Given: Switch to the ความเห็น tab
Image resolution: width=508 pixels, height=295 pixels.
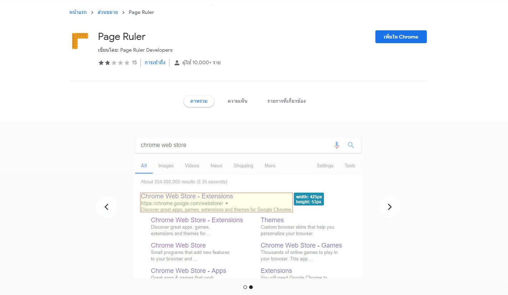Looking at the screenshot, I should 237,101.
